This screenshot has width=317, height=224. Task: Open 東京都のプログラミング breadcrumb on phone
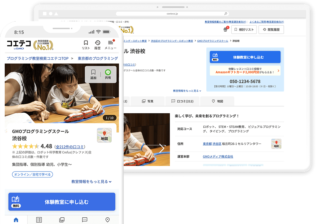98,58
